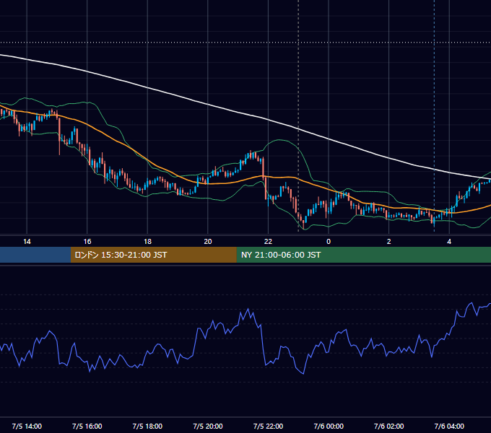Select the NY 21:00-06:00 JST session bar
The image size is (491, 433).
coord(363,255)
